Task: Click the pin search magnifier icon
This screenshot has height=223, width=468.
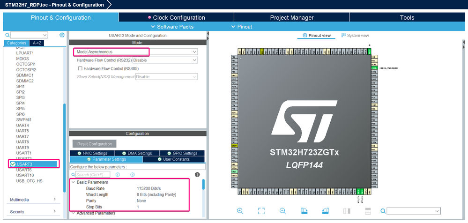Action: (x=383, y=211)
